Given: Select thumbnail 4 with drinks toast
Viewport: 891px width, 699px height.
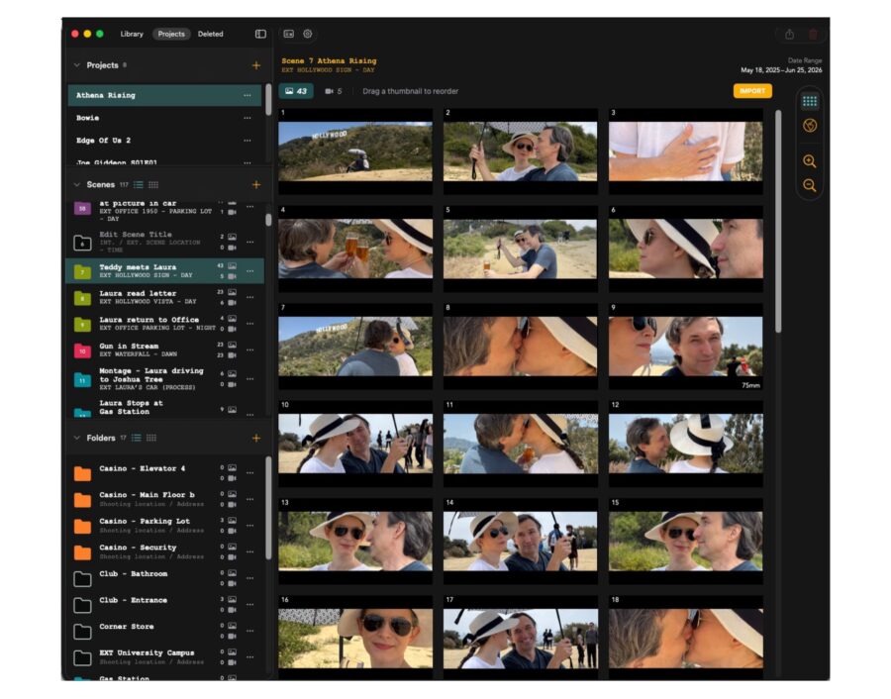Looking at the screenshot, I should point(355,249).
